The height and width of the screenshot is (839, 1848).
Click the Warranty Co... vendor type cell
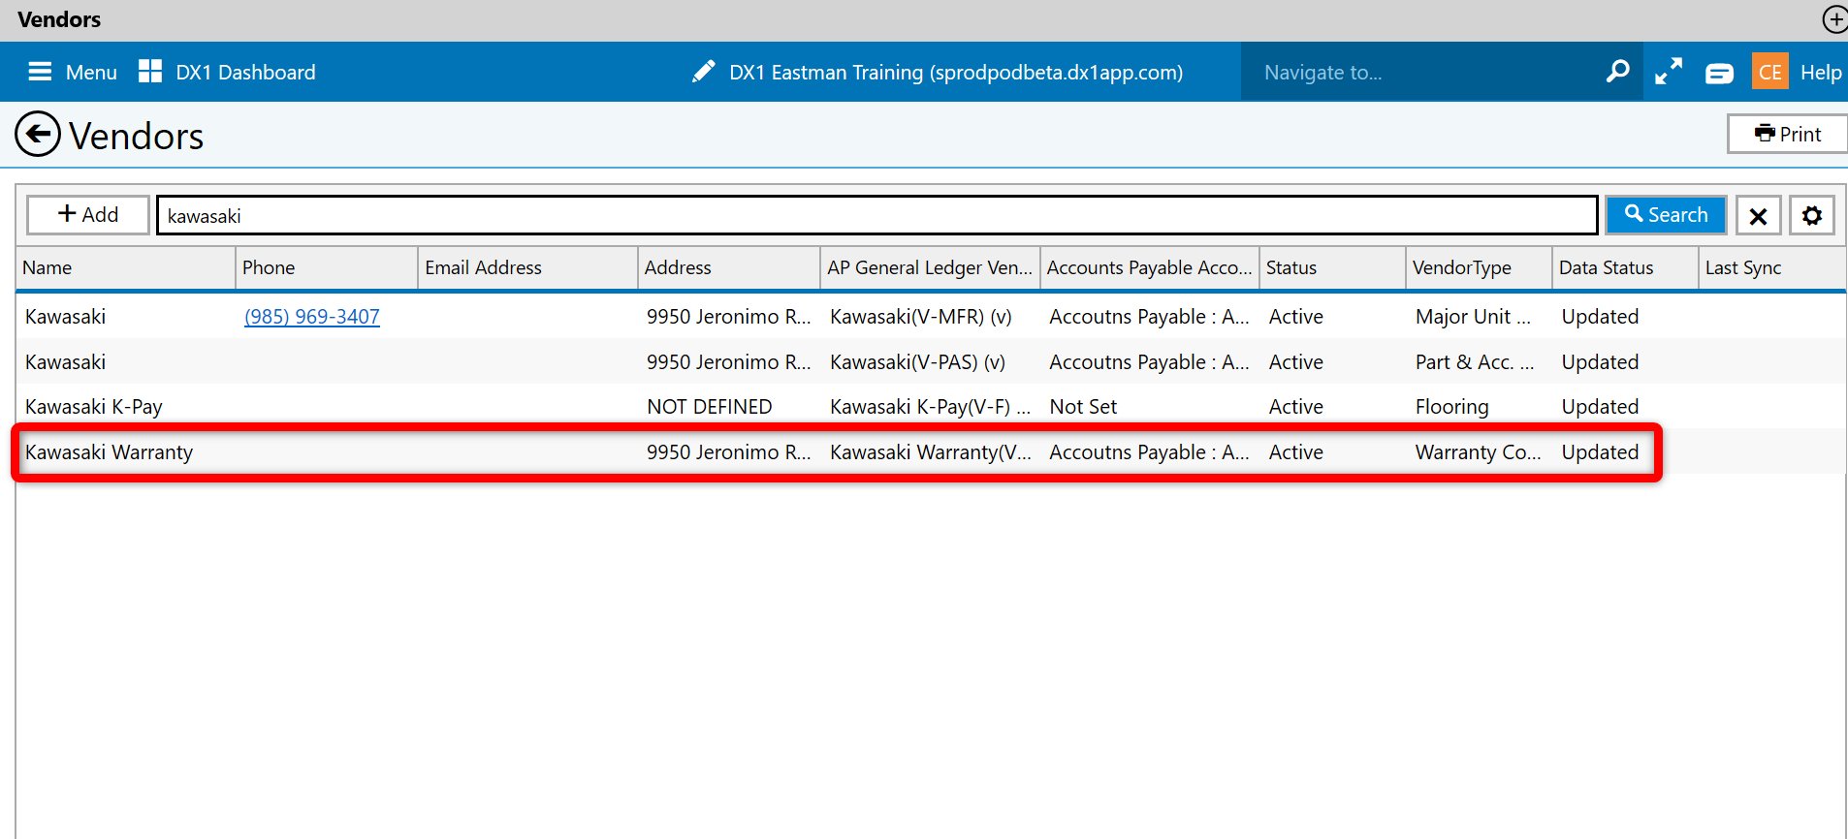1478,452
